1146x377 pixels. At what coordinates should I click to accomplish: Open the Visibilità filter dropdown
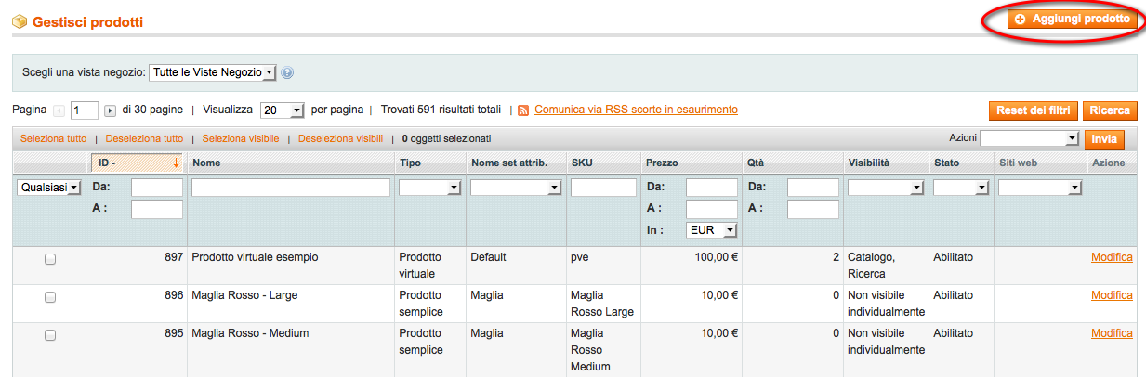coord(885,188)
